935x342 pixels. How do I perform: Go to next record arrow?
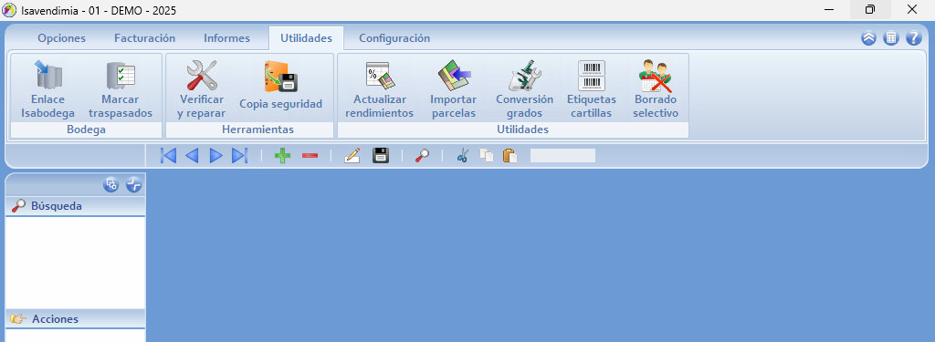(215, 156)
